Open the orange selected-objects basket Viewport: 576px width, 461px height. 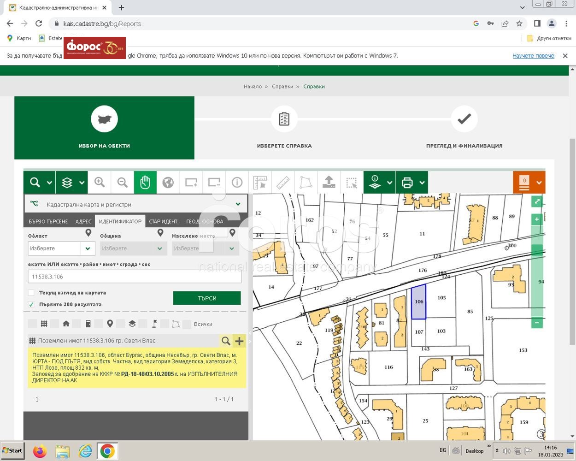tap(524, 183)
